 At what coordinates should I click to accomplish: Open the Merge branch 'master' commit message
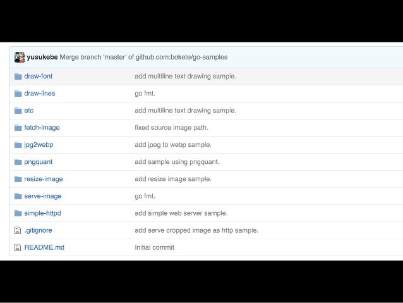tap(143, 57)
